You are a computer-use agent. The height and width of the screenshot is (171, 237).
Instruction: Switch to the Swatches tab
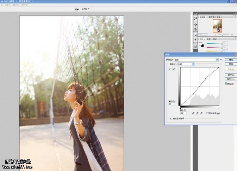tap(209, 39)
